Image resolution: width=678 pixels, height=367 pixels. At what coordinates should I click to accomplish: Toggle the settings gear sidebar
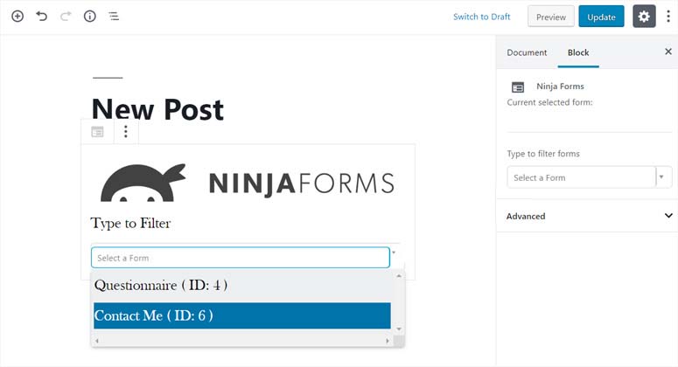pyautogui.click(x=644, y=17)
